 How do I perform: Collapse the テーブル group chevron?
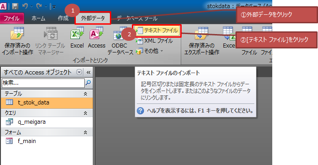pyautogui.click(x=86, y=94)
